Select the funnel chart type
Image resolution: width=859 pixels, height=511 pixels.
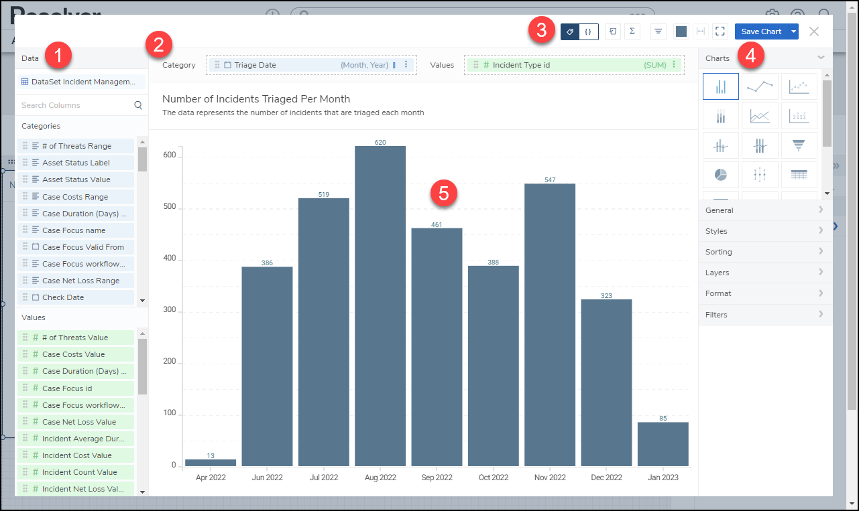(x=799, y=145)
